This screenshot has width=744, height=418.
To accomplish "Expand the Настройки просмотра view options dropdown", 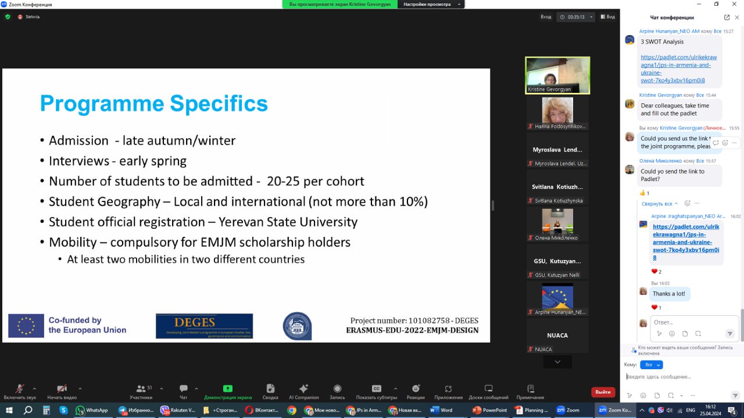I will (431, 4).
